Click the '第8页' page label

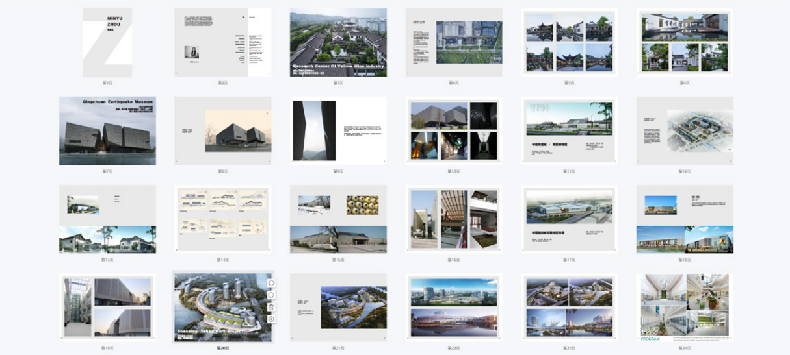click(223, 171)
